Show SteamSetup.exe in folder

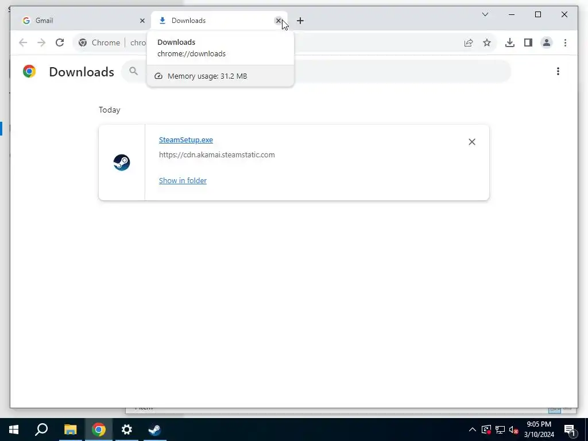[183, 180]
